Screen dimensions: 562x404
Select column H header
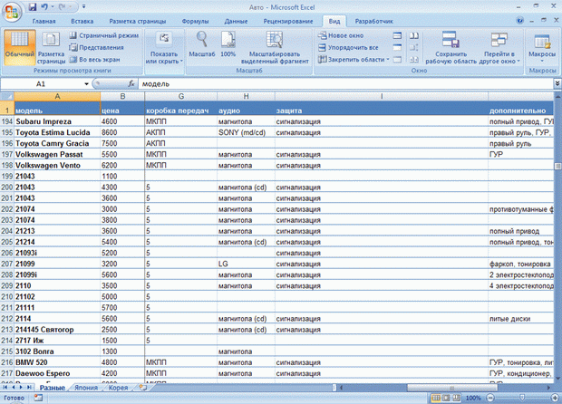[x=246, y=96]
